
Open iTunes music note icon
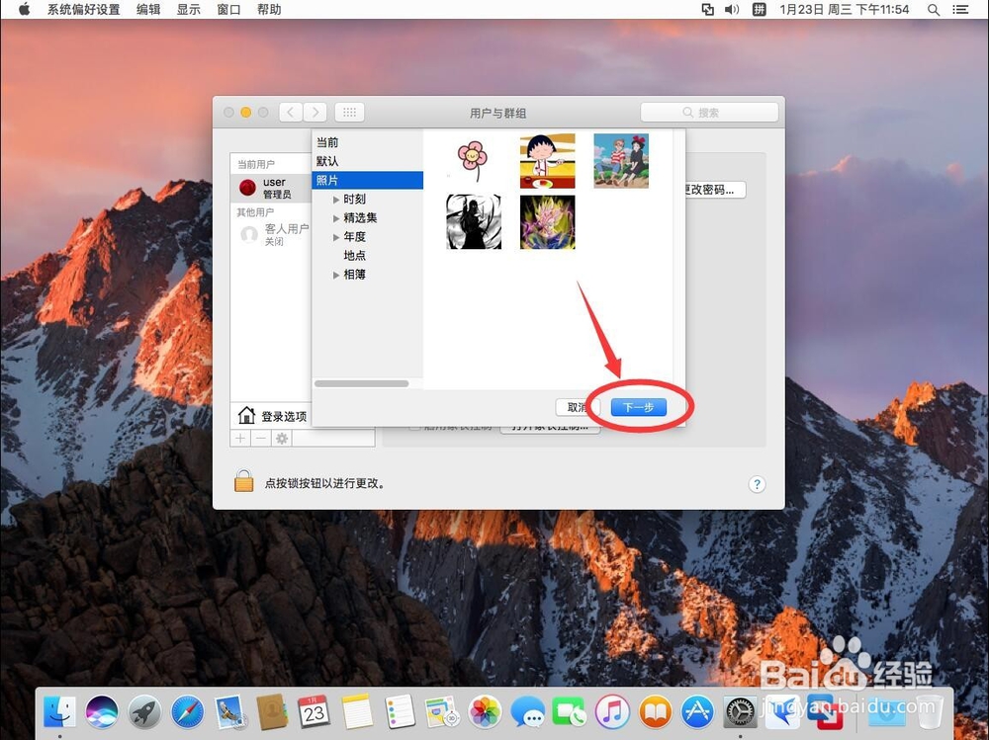click(612, 712)
